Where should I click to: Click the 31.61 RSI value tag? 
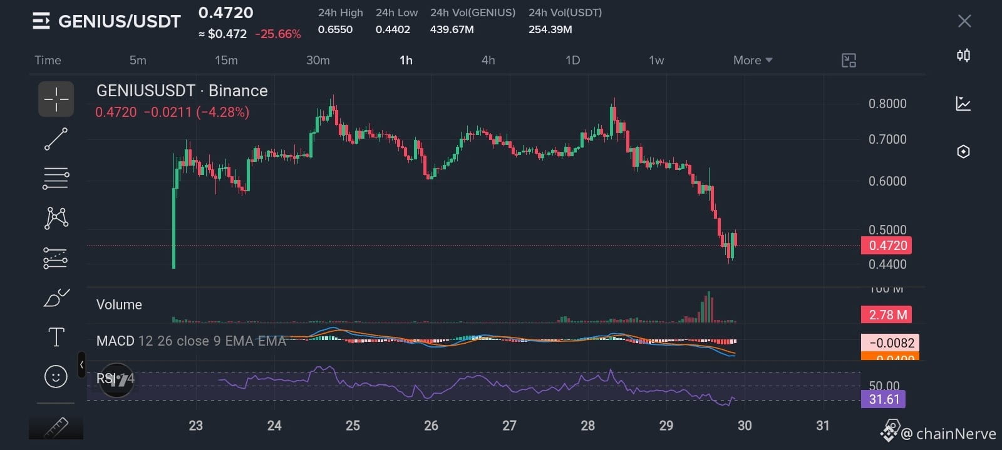pyautogui.click(x=883, y=399)
